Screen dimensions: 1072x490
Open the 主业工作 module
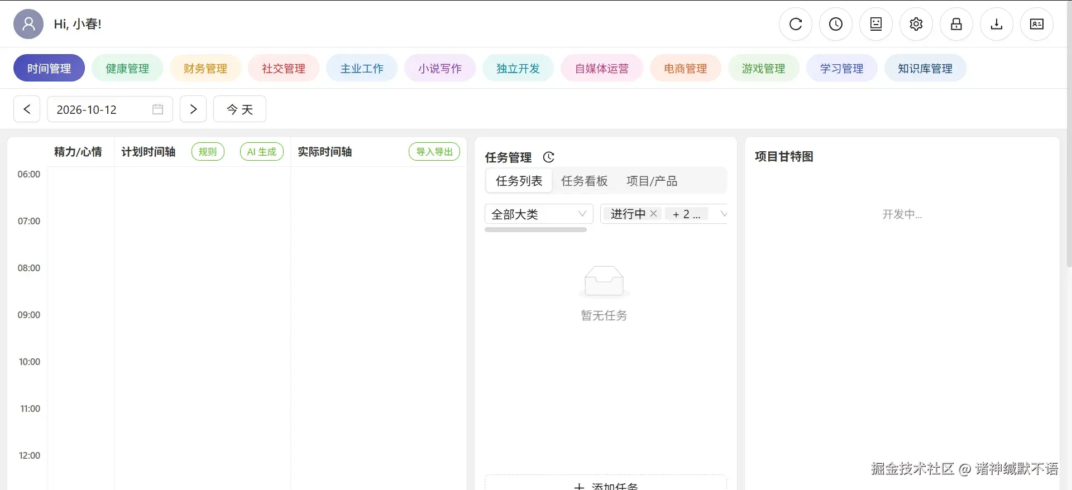click(x=362, y=68)
